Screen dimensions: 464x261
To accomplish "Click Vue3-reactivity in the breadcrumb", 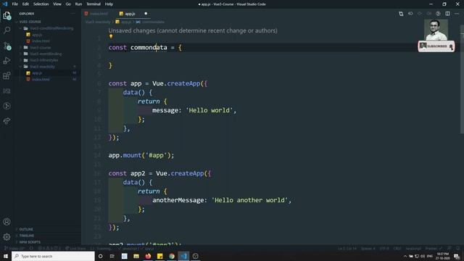I will pyautogui.click(x=98, y=22).
